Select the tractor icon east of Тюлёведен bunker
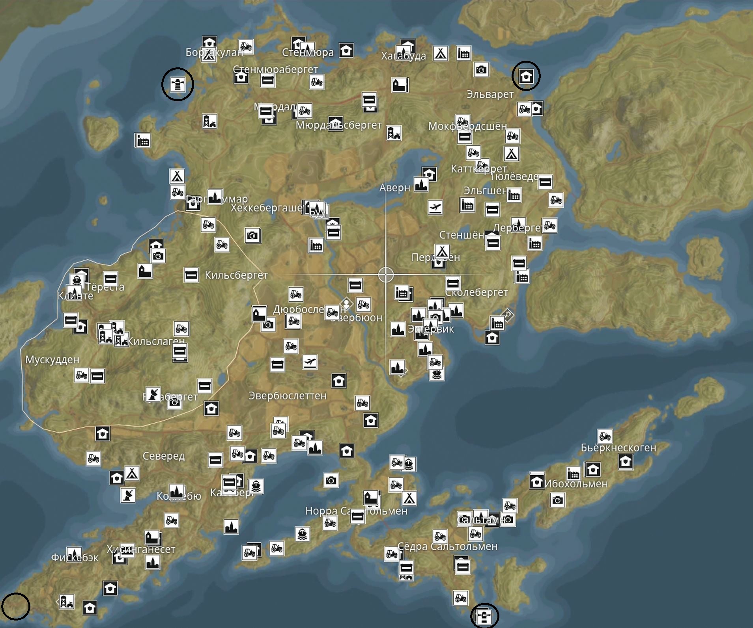 pos(556,200)
